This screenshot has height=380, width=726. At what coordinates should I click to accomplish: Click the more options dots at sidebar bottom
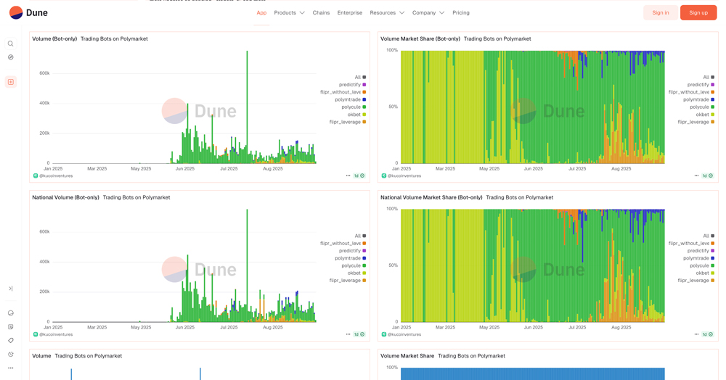(10, 368)
